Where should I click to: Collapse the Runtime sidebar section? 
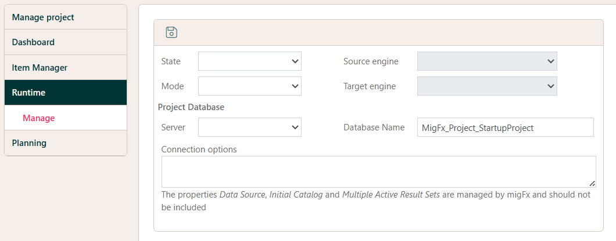point(65,93)
